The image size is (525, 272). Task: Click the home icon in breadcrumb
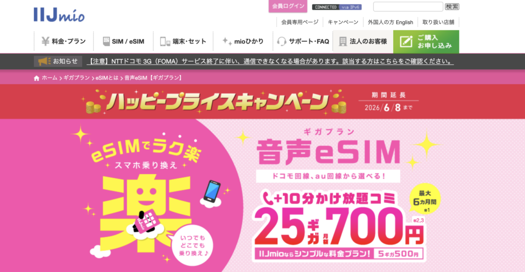(x=36, y=78)
